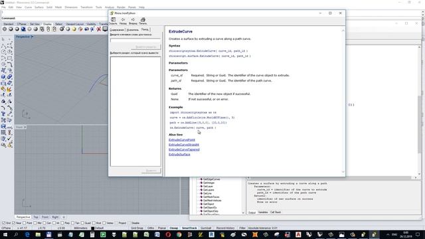Click the help search keyword input field
Image resolution: width=425 pixels, height=239 pixels.
(135, 40)
